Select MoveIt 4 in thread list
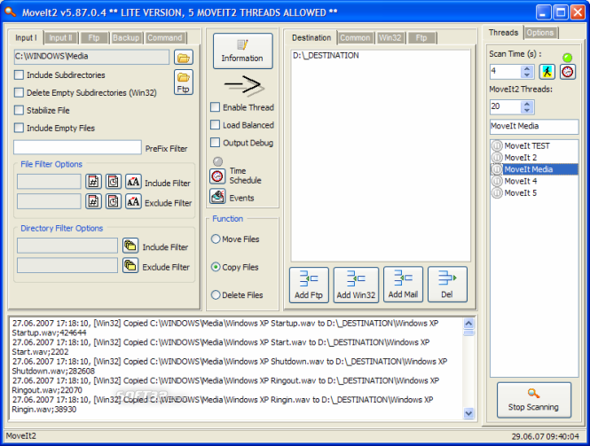Image resolution: width=590 pixels, height=446 pixels. (521, 181)
